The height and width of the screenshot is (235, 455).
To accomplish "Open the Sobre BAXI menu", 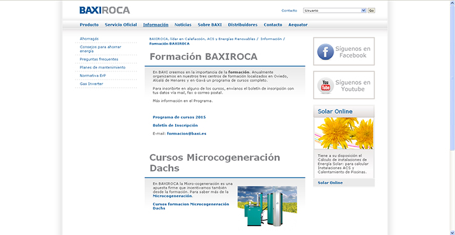I will [210, 25].
